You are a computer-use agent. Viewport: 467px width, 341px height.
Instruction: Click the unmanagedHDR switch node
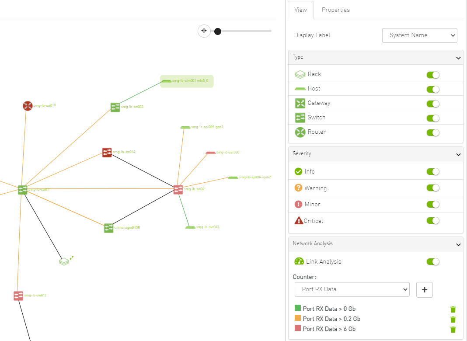click(x=108, y=228)
